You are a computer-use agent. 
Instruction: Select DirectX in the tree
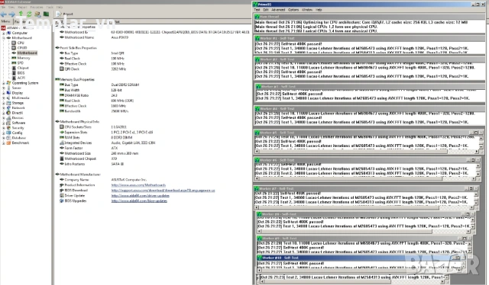[x=18, y=113]
